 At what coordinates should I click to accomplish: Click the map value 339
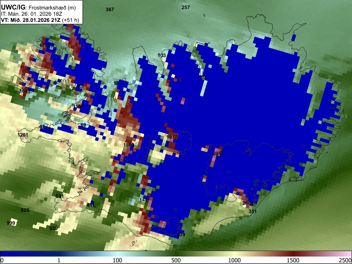181,234
